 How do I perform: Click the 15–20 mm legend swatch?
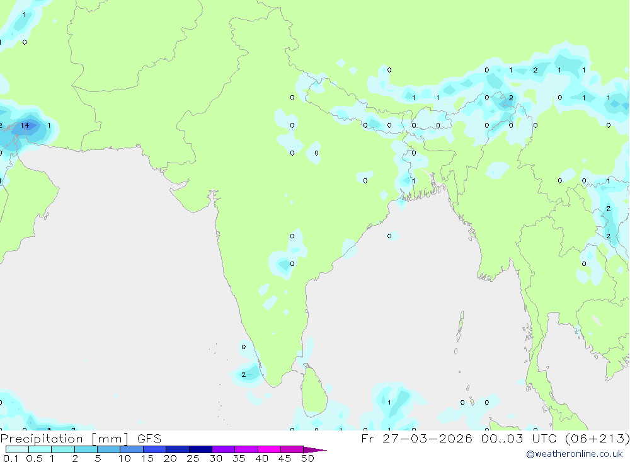tap(155, 449)
